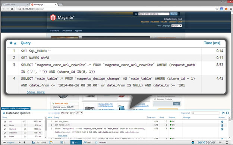Click Expand all in queries panel
Image resolution: width=233 pixels, height=145 pixels.
185,113
